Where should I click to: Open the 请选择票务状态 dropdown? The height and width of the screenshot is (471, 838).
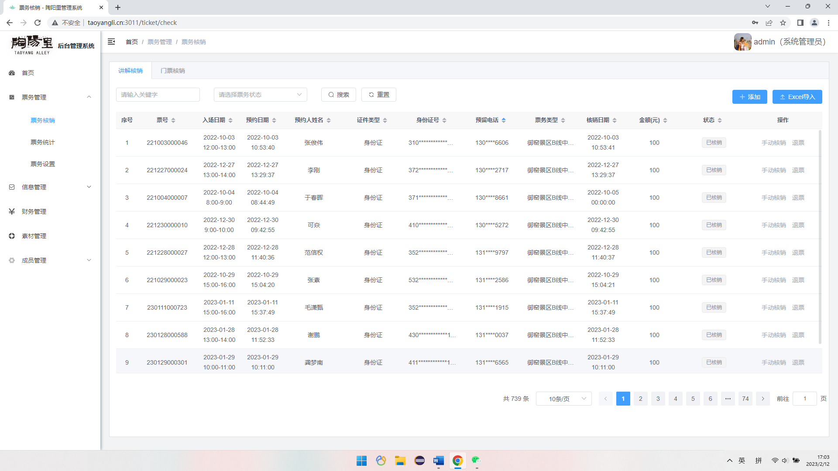click(x=260, y=95)
